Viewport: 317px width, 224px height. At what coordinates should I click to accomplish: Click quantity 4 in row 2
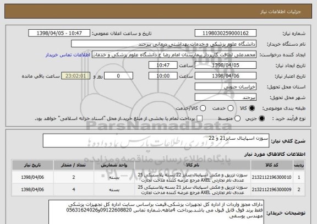[x=74, y=190]
